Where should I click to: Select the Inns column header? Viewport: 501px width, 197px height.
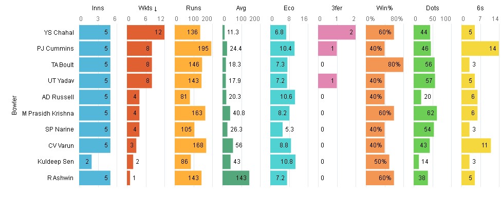(x=98, y=9)
